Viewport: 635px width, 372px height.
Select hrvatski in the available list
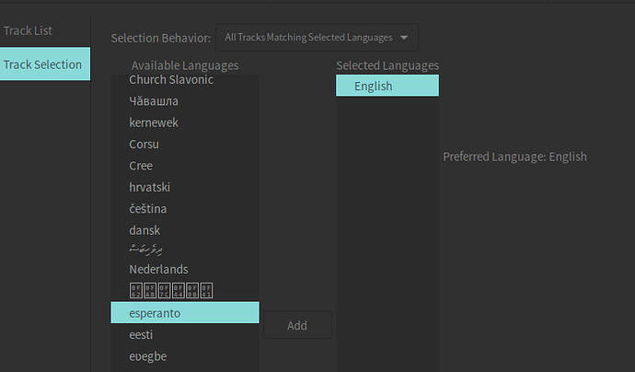(150, 187)
